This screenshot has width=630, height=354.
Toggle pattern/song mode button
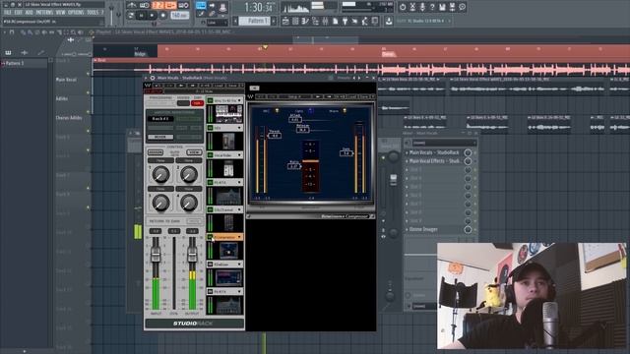pos(131,16)
